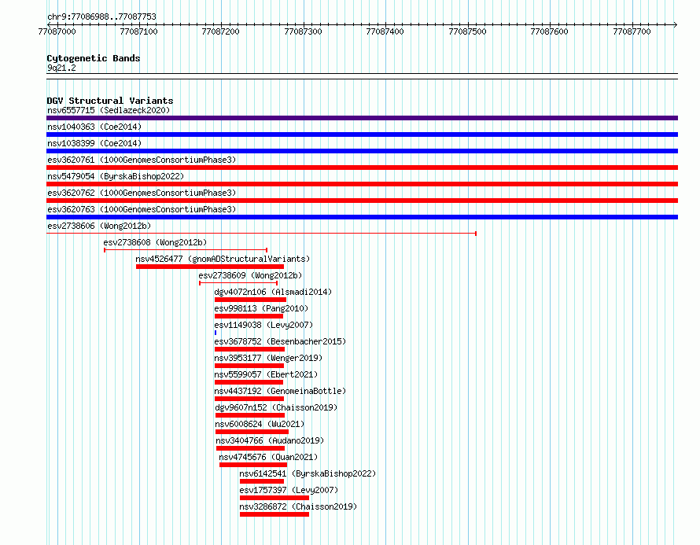Click the blue nsv1038399 variant bar
This screenshot has height=545, width=700.
(362, 151)
